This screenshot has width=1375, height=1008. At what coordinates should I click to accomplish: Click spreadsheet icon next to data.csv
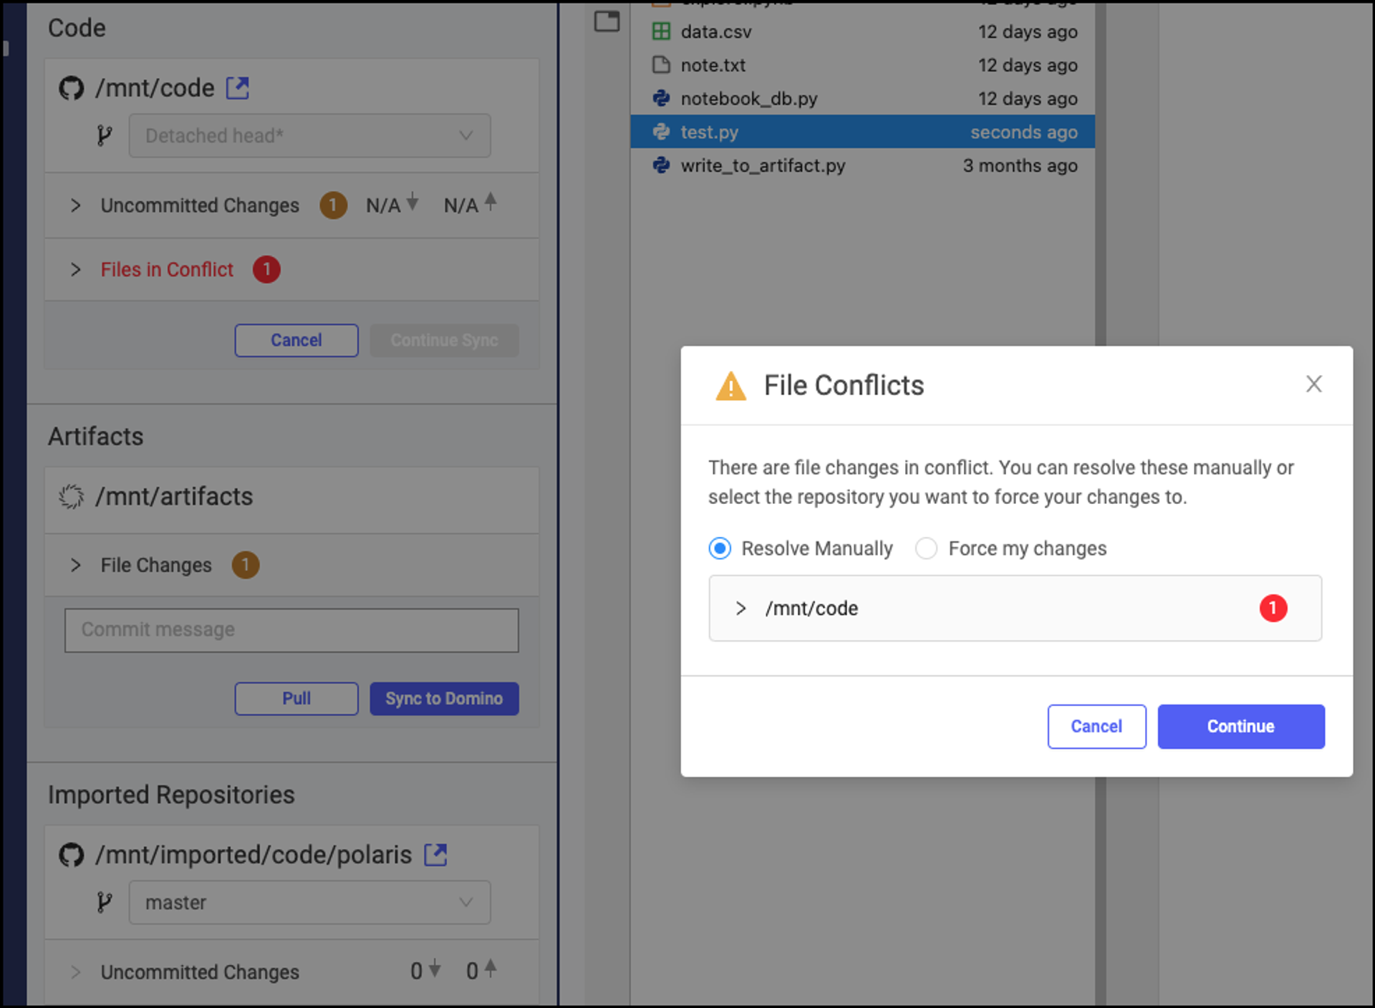click(661, 31)
